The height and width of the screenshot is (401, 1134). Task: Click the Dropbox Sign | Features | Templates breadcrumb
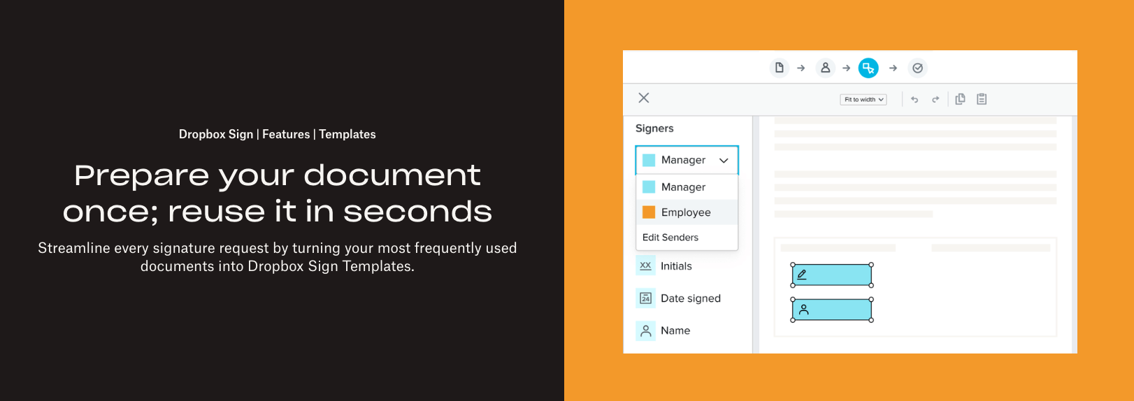point(278,134)
